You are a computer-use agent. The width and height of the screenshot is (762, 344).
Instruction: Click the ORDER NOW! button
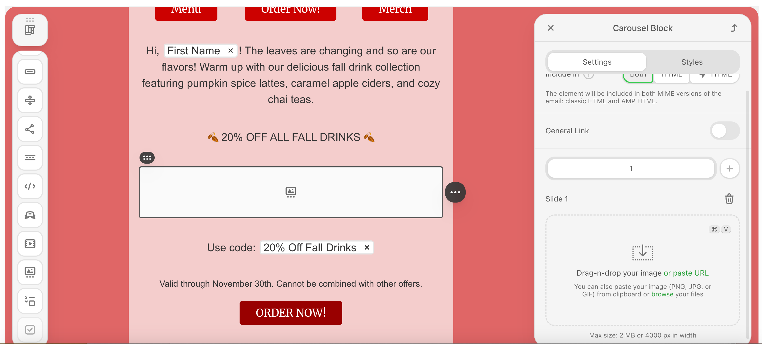click(291, 313)
